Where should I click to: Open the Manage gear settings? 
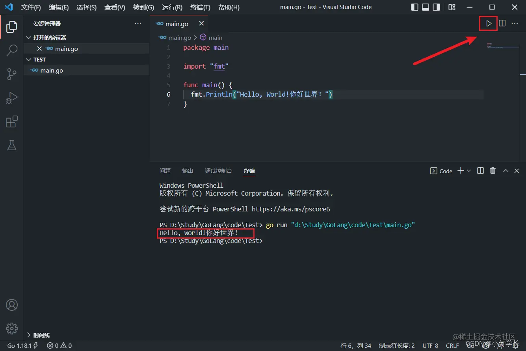(x=12, y=328)
